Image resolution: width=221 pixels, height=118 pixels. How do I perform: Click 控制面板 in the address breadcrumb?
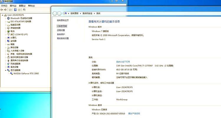(74, 13)
